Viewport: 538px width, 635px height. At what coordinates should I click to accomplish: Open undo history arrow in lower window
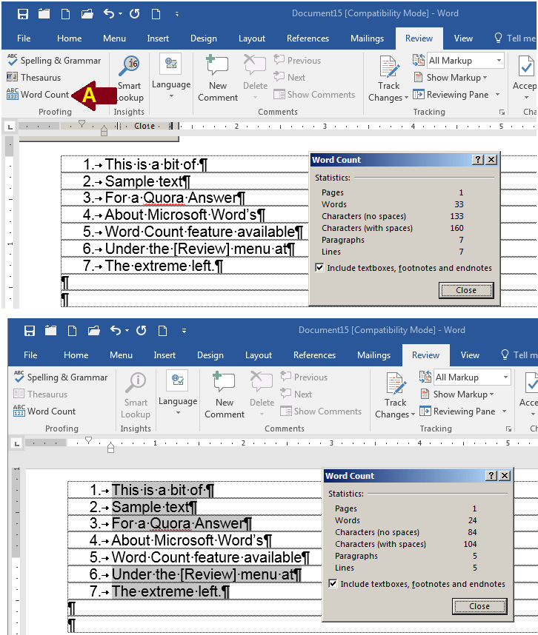127,331
